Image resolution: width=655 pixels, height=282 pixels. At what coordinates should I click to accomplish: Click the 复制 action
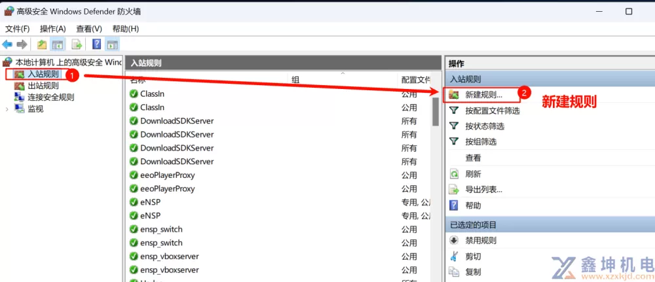coord(473,272)
